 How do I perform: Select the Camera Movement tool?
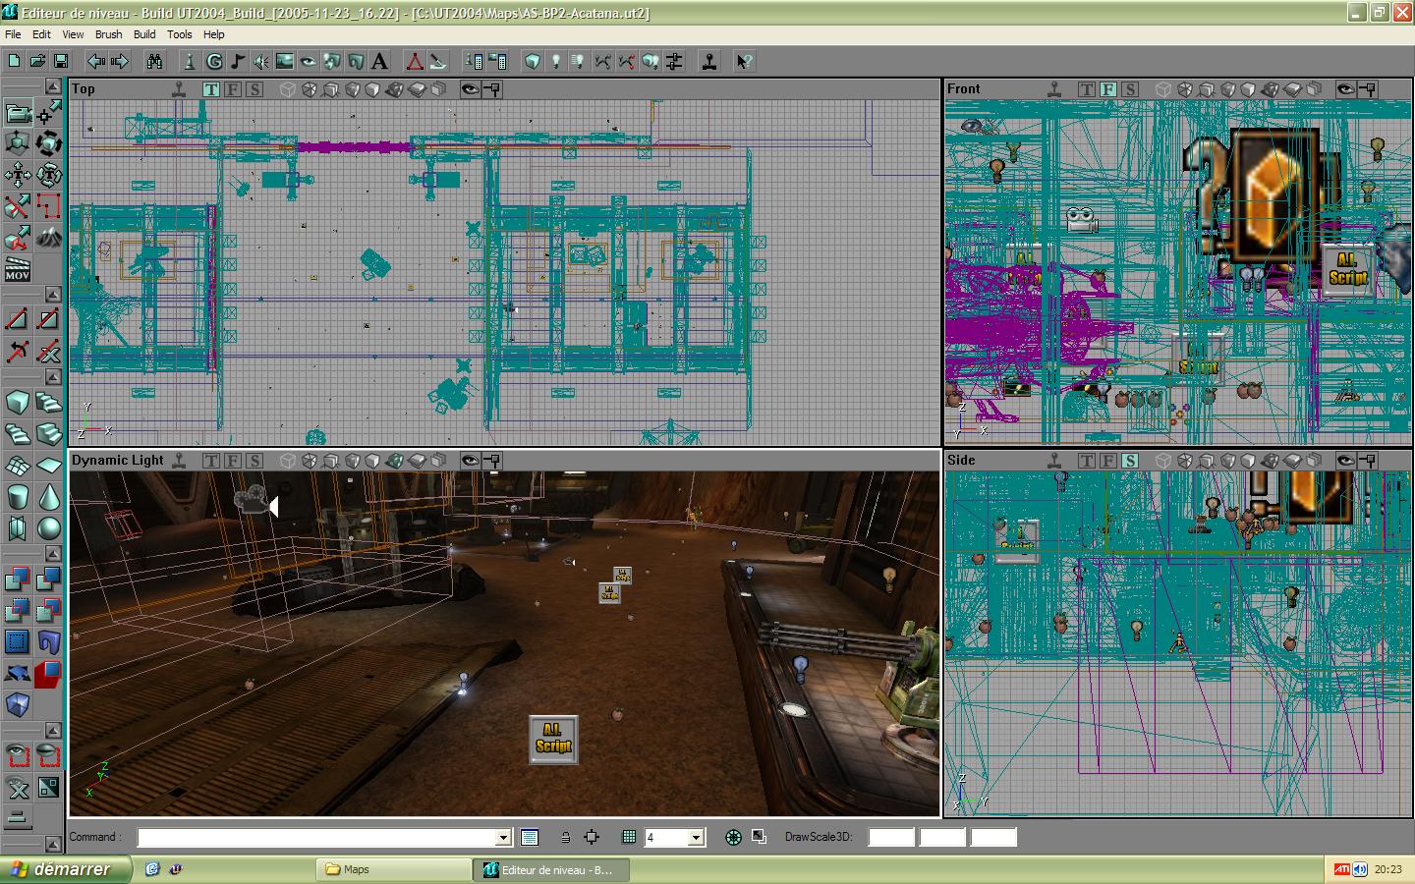pyautogui.click(x=18, y=113)
